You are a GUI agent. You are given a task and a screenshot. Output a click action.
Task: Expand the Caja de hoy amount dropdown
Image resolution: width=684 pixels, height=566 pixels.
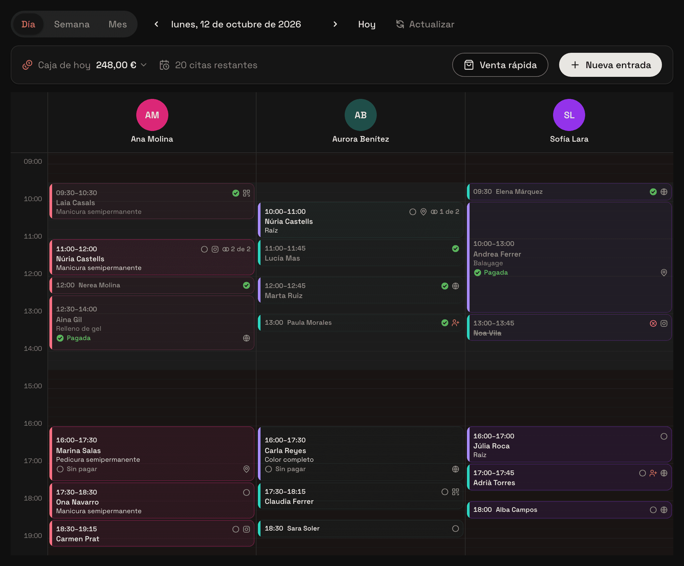144,65
